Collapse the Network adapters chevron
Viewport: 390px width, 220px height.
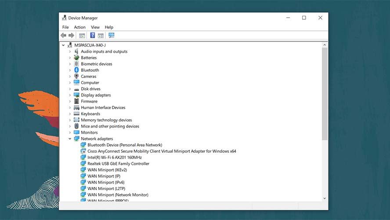point(70,139)
